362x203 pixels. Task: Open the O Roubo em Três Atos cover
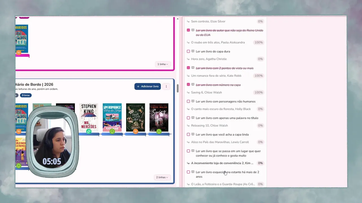click(x=135, y=117)
